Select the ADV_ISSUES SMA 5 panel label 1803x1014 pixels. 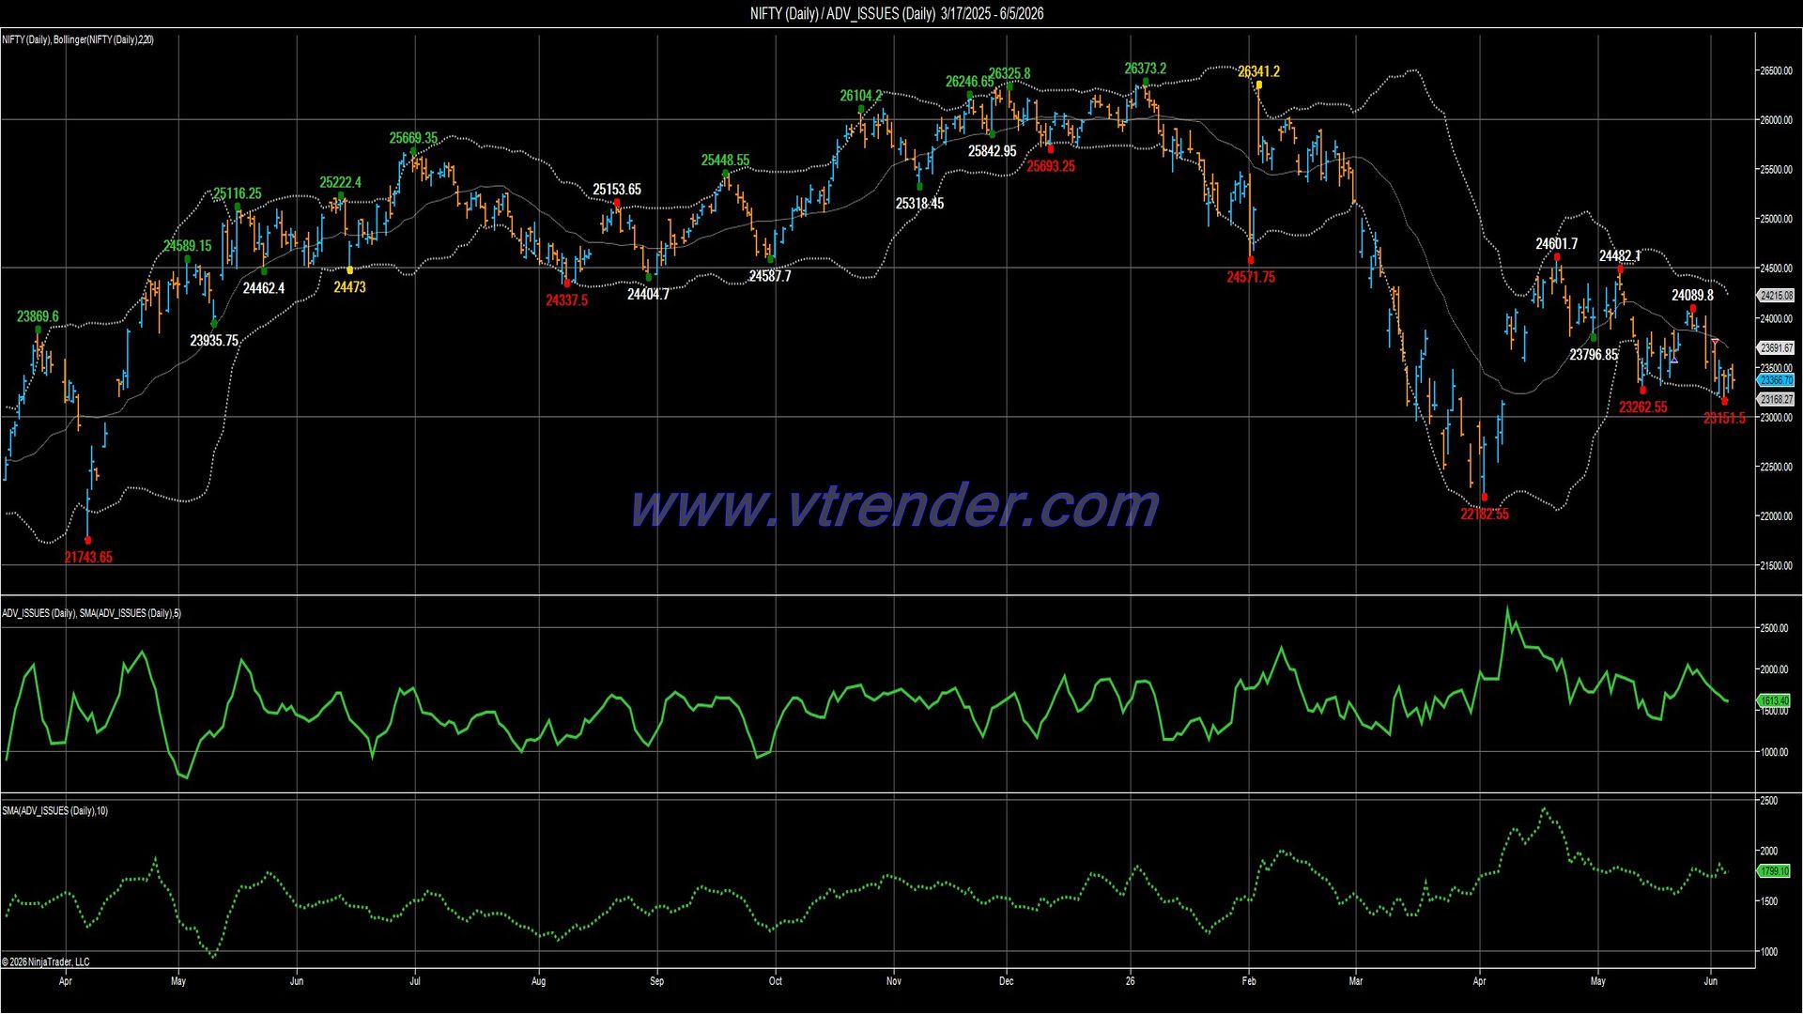tap(91, 613)
